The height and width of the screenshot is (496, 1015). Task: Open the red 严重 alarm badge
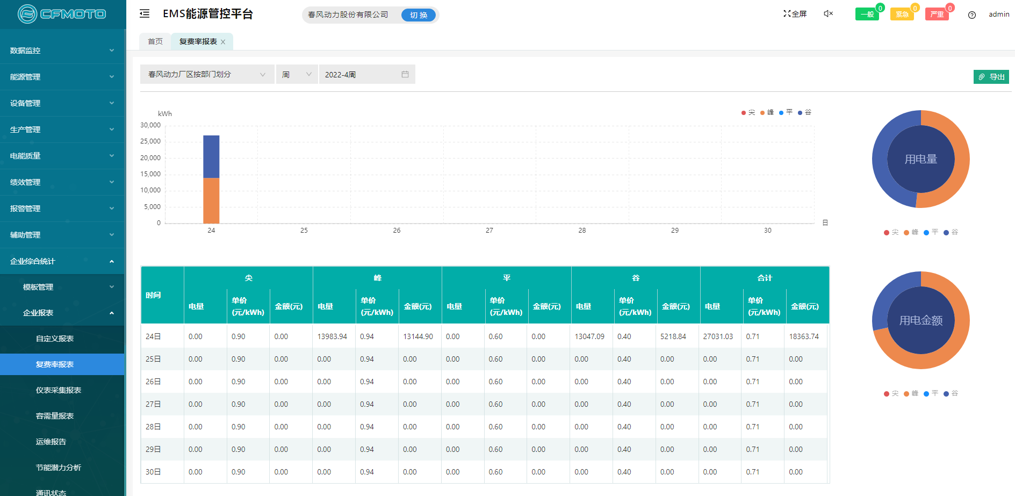click(937, 15)
